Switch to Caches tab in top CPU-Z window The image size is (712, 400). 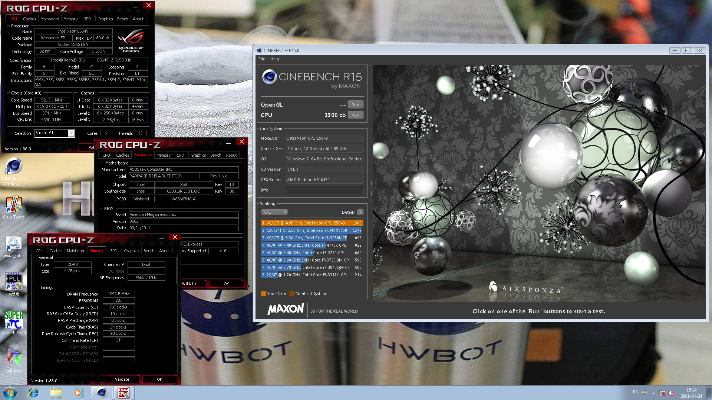(29, 19)
